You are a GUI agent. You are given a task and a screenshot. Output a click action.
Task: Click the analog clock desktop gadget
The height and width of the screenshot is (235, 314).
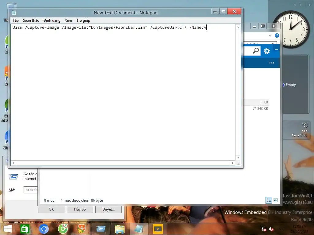[291, 29]
